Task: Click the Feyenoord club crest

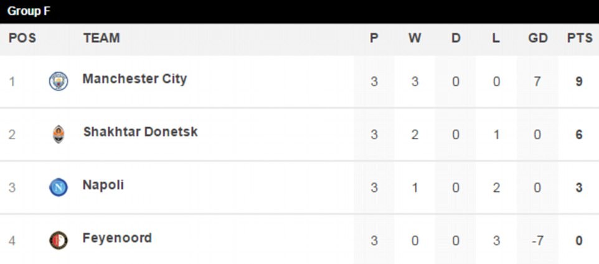Action: pyautogui.click(x=59, y=240)
